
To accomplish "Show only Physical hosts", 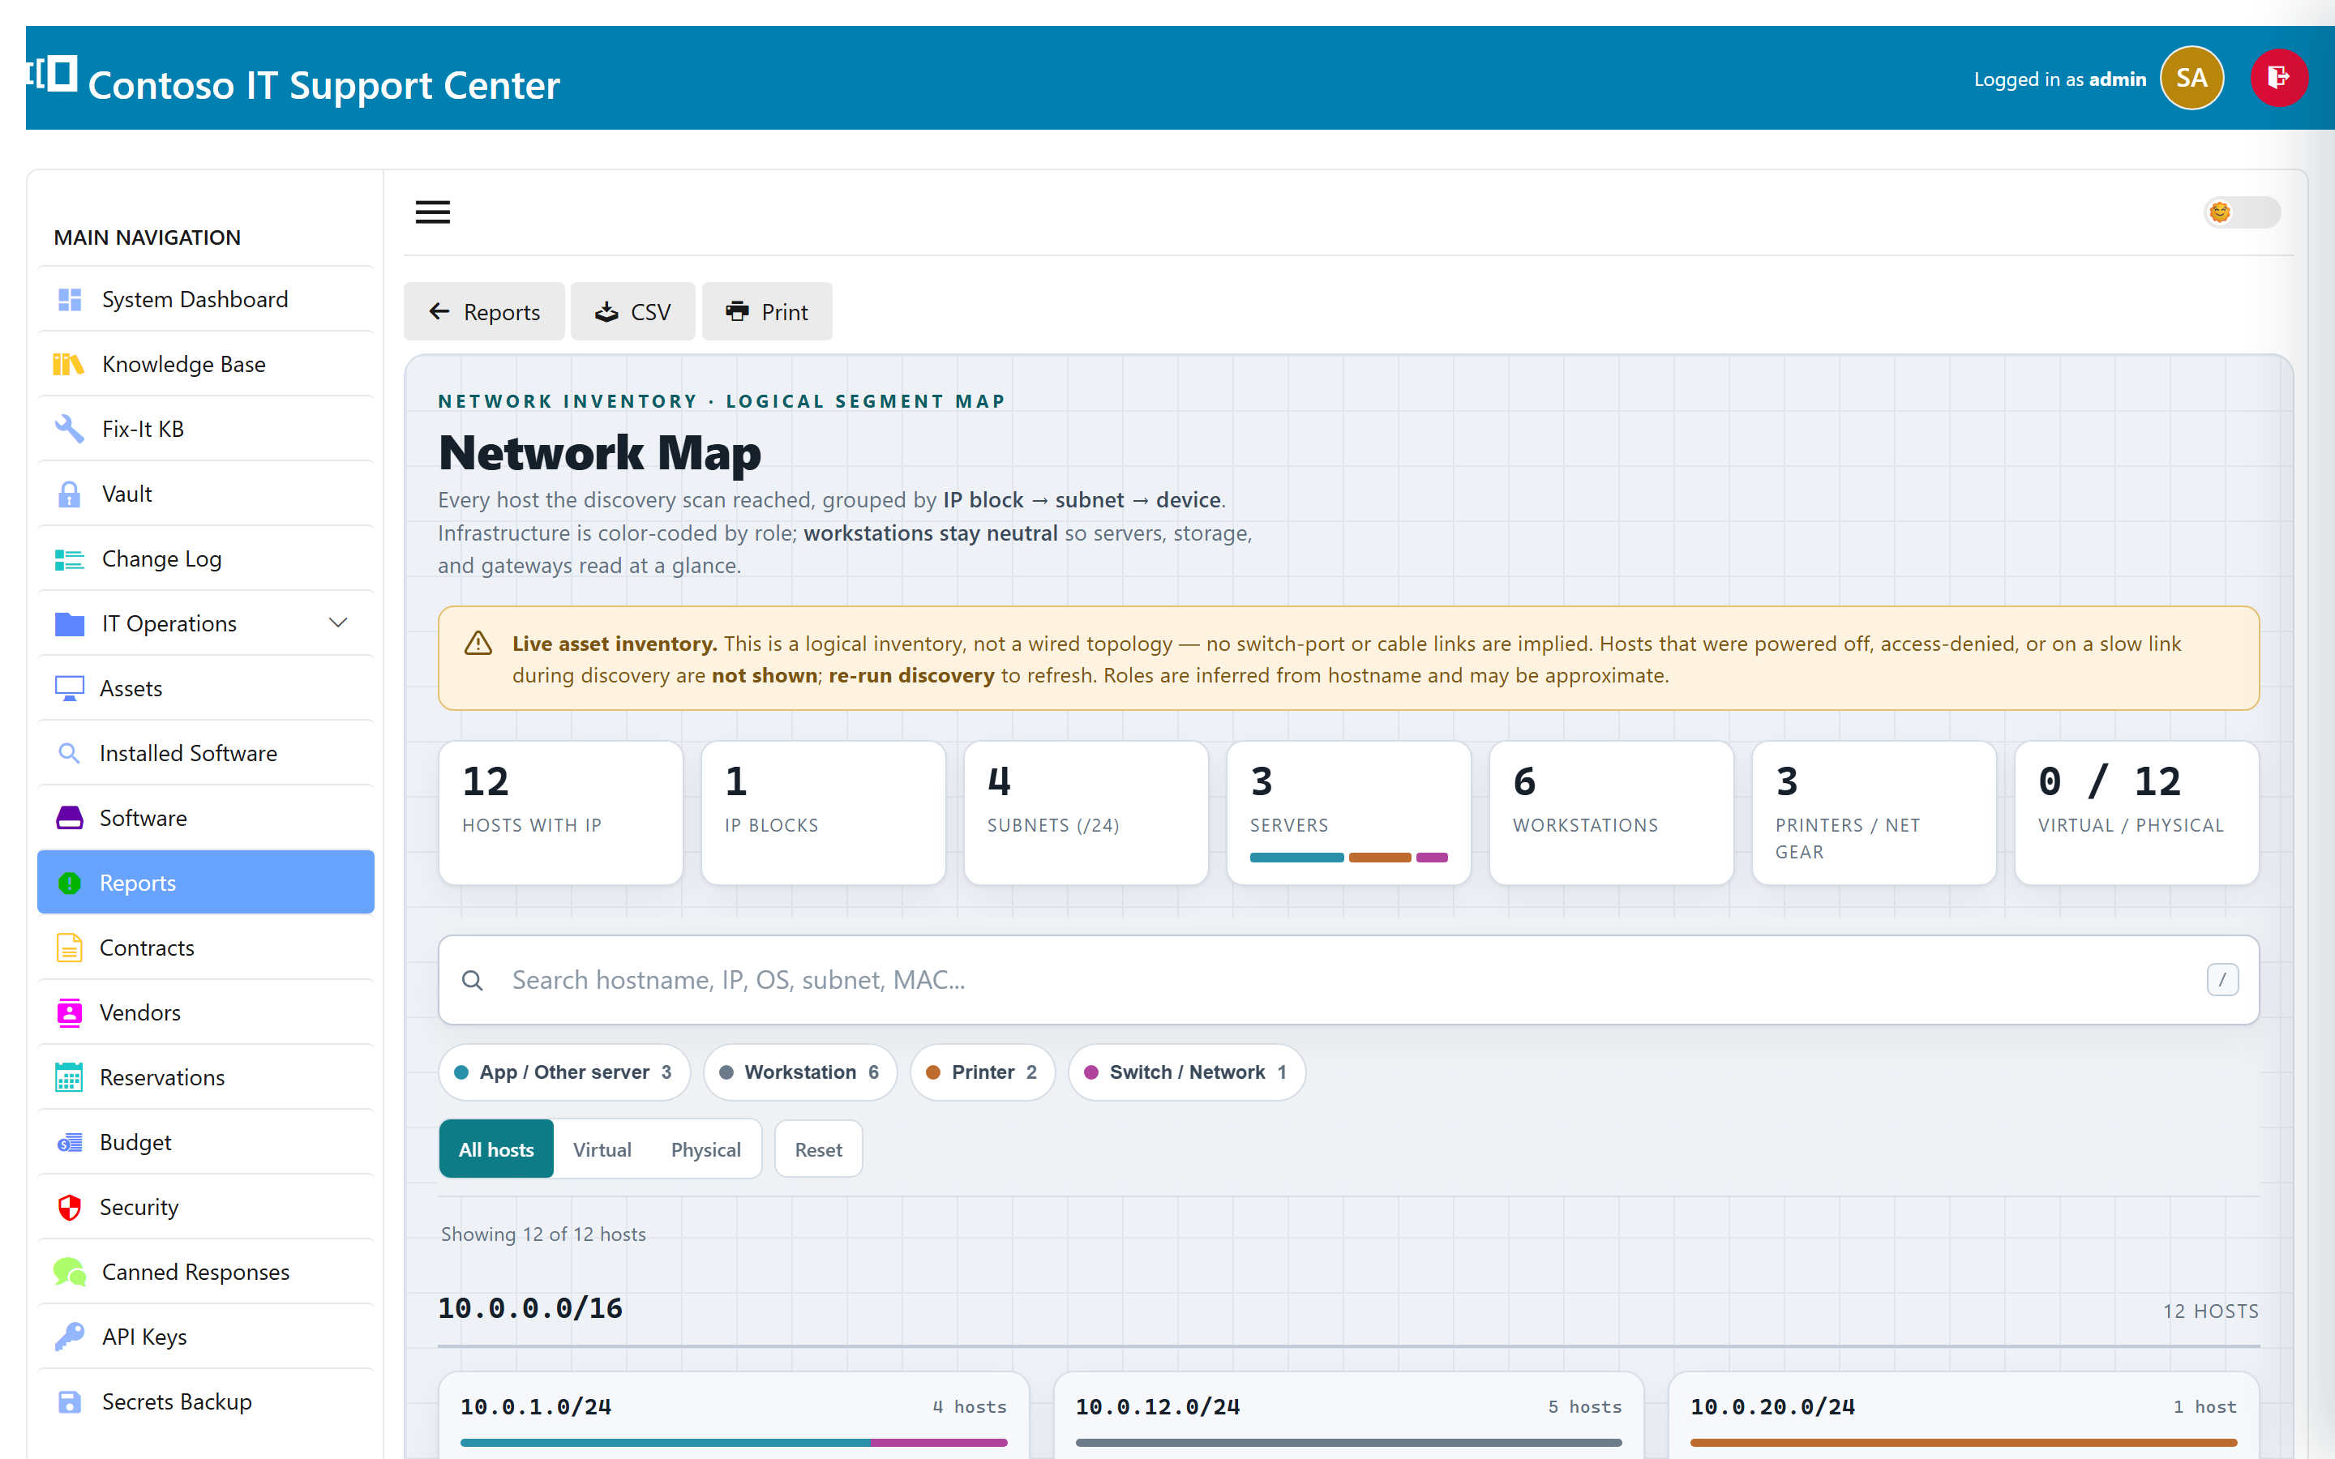I will (x=705, y=1149).
